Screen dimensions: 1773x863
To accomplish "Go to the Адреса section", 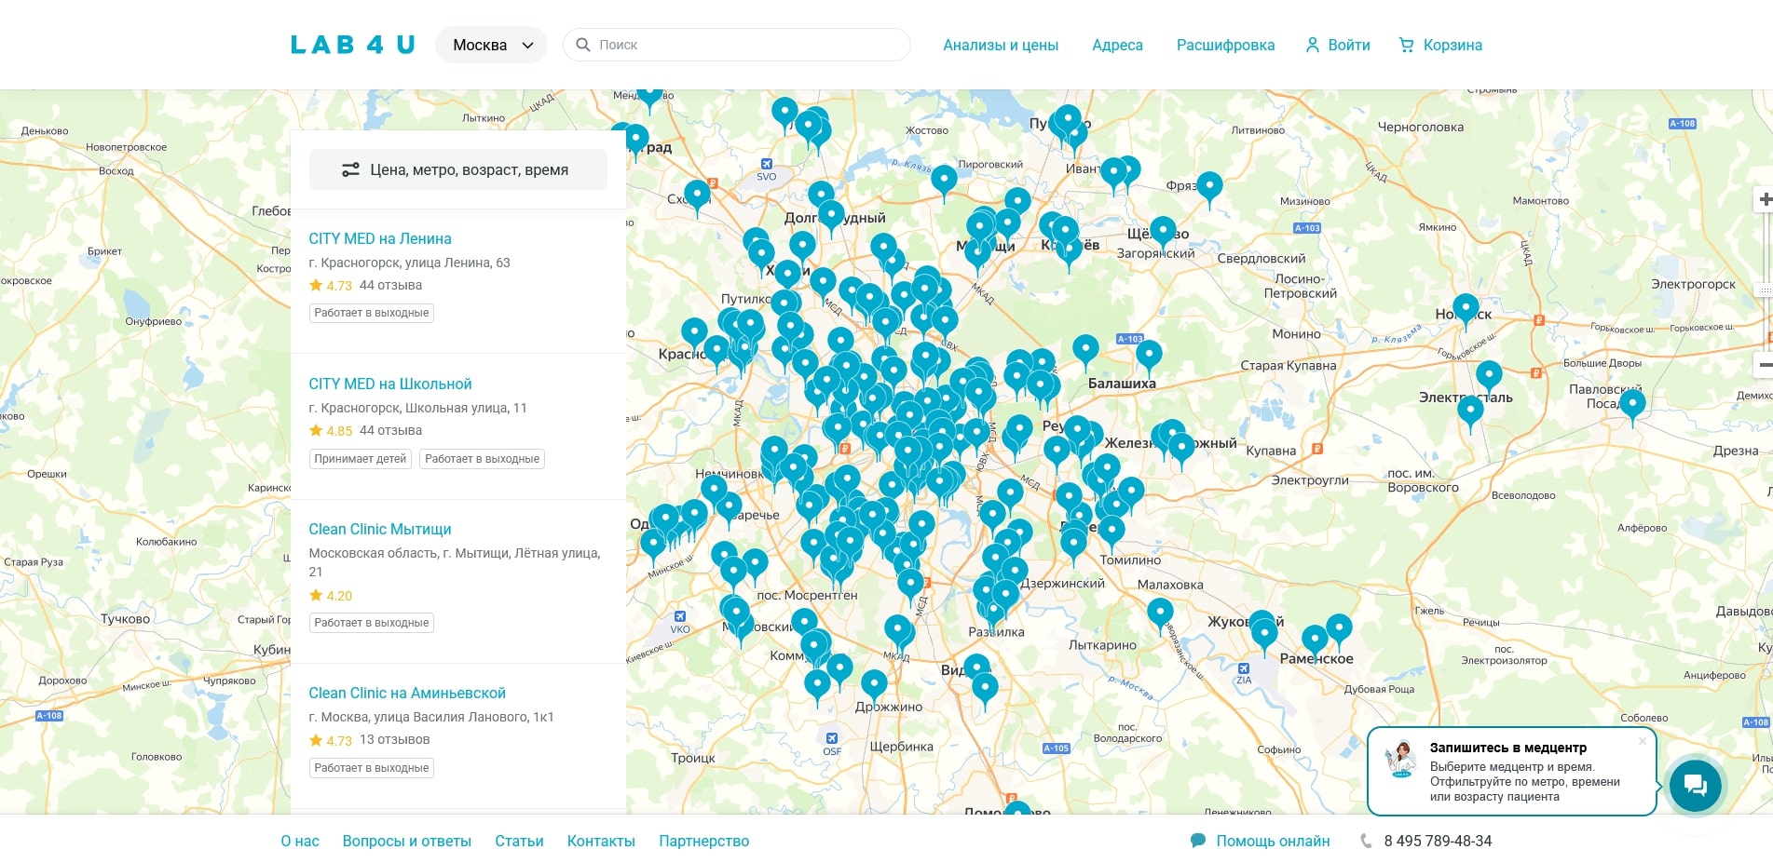I will [1117, 45].
